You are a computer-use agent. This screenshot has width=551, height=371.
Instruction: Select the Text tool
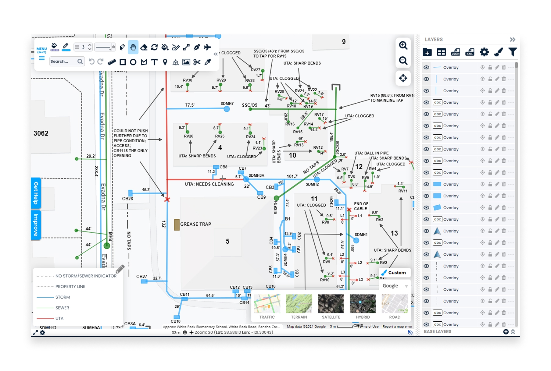(x=154, y=62)
